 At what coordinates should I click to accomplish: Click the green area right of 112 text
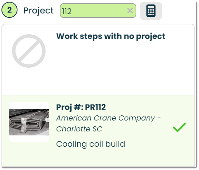(99, 11)
